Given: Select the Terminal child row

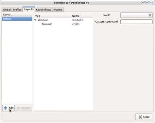Looking at the screenshot, I should (x=63, y=24).
